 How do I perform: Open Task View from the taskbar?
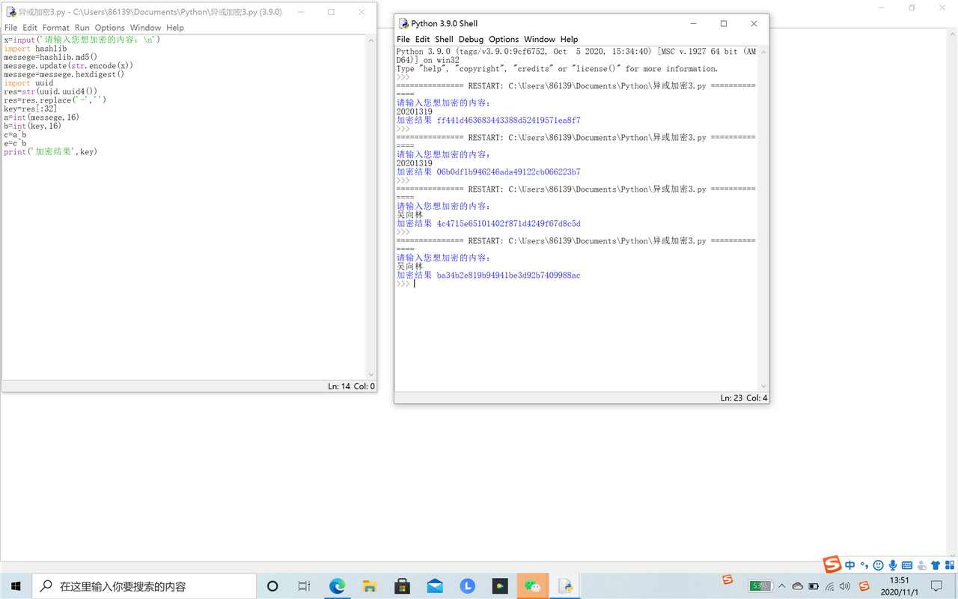(304, 586)
